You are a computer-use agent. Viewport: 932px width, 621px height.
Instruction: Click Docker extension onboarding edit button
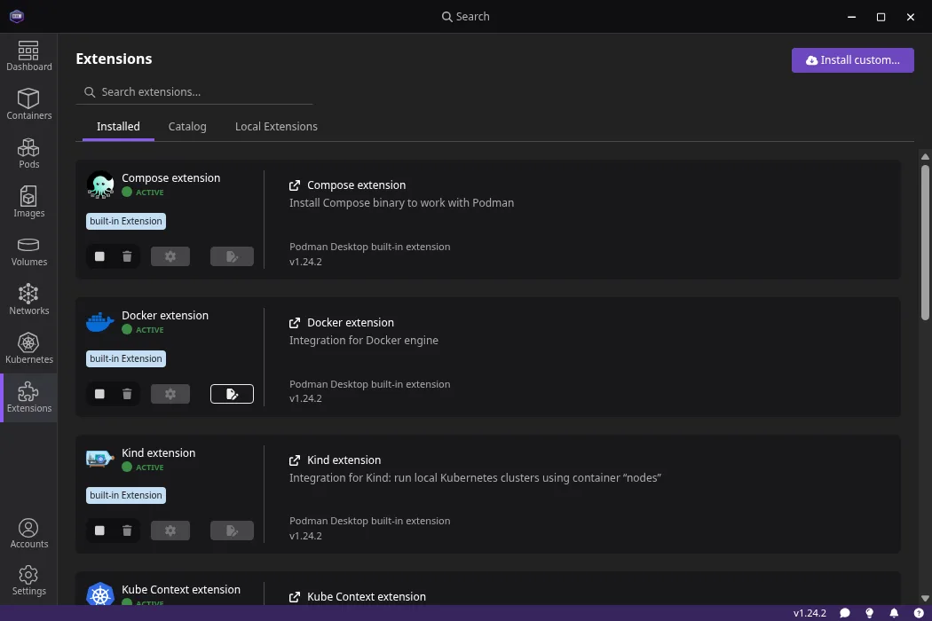tap(232, 394)
